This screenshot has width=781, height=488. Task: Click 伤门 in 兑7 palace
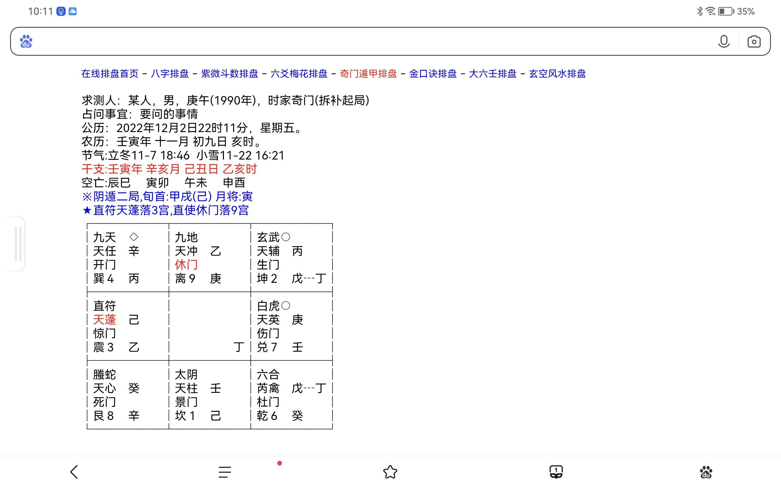click(268, 333)
